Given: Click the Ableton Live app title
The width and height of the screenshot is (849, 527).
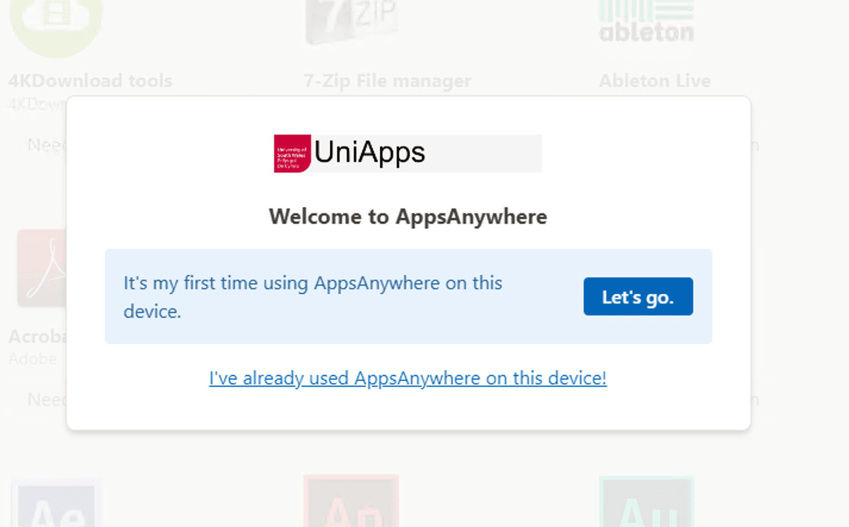Looking at the screenshot, I should click(x=655, y=81).
